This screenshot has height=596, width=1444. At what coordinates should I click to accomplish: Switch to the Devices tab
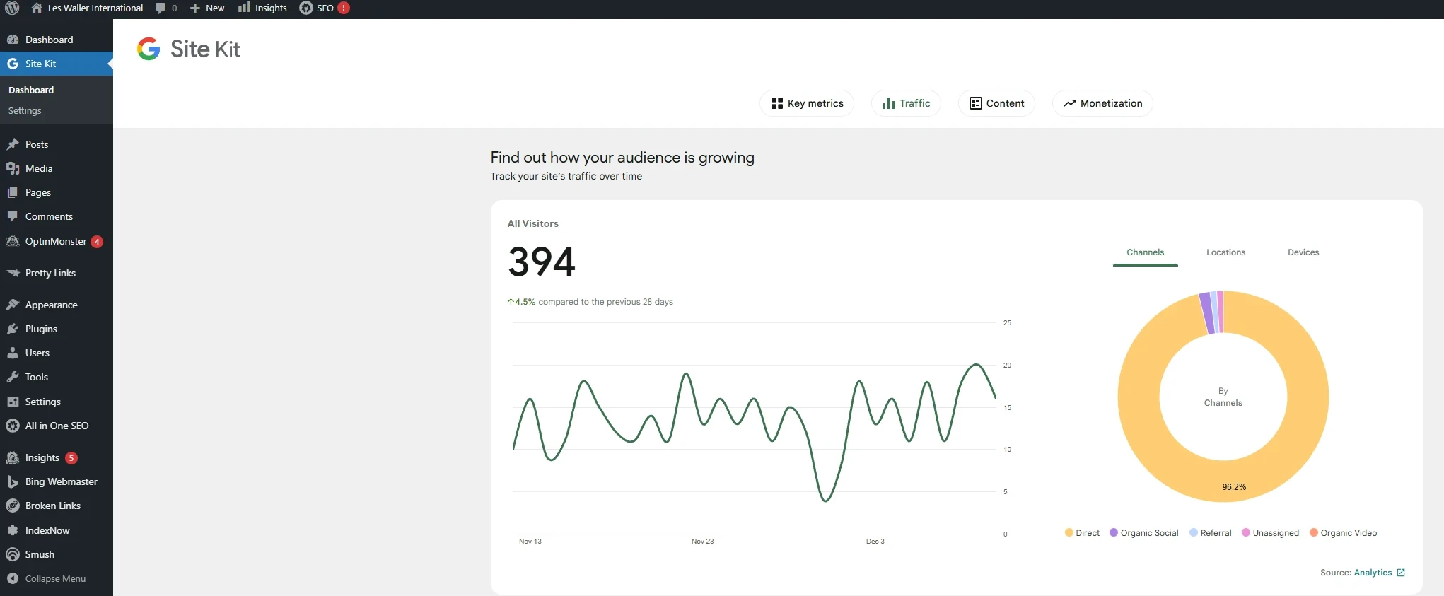[x=1303, y=252]
